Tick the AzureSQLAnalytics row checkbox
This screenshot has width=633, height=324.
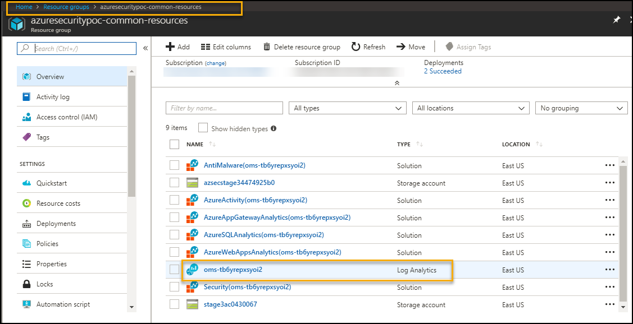tap(174, 235)
